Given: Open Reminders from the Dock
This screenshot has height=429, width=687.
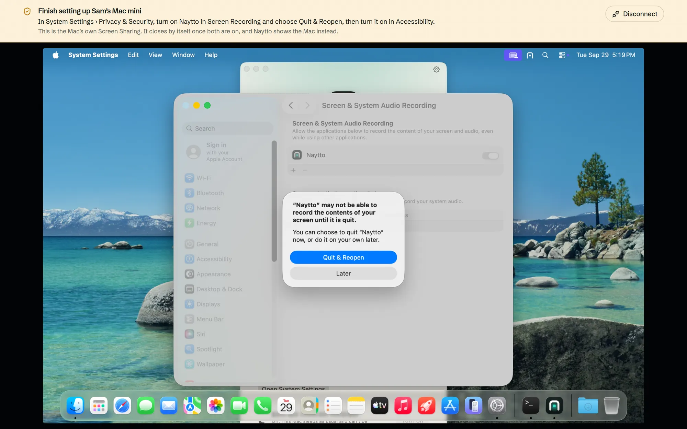Looking at the screenshot, I should point(333,406).
